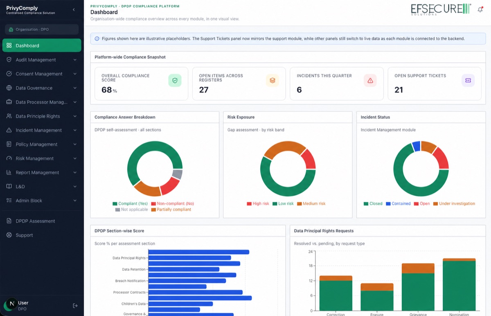Expand the Policy Management chevron
491x316 pixels.
tap(75, 144)
